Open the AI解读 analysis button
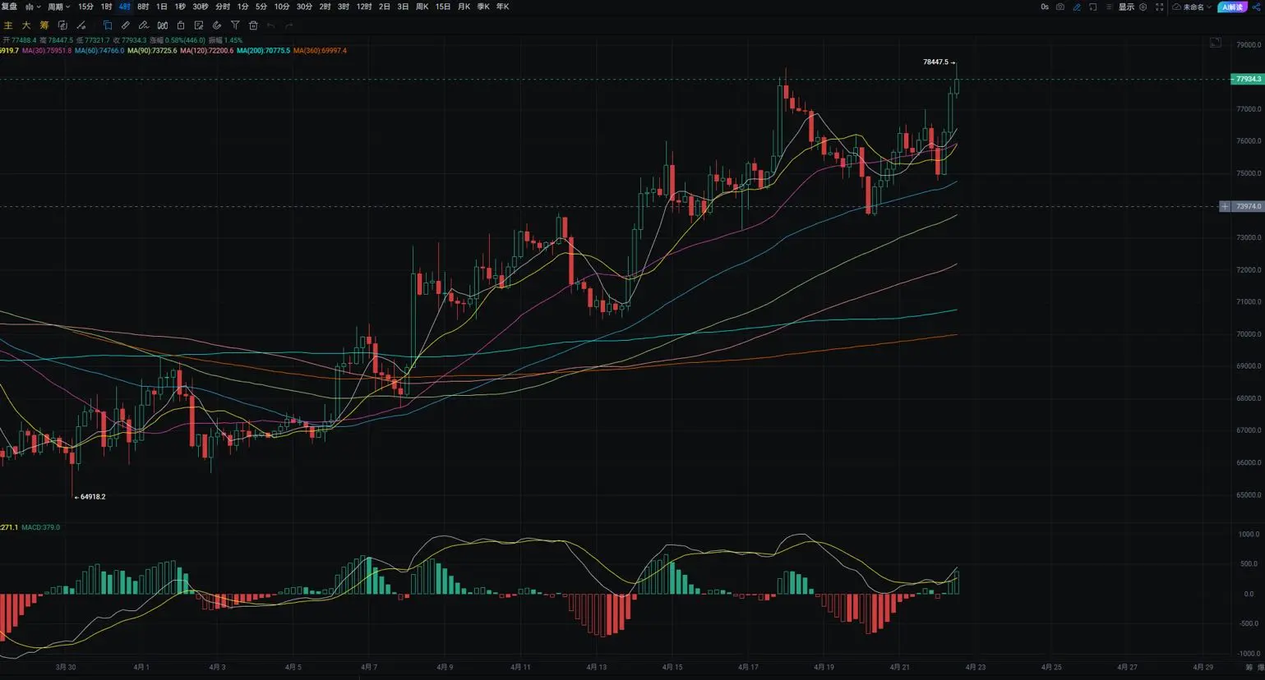The width and height of the screenshot is (1265, 680). (1232, 7)
